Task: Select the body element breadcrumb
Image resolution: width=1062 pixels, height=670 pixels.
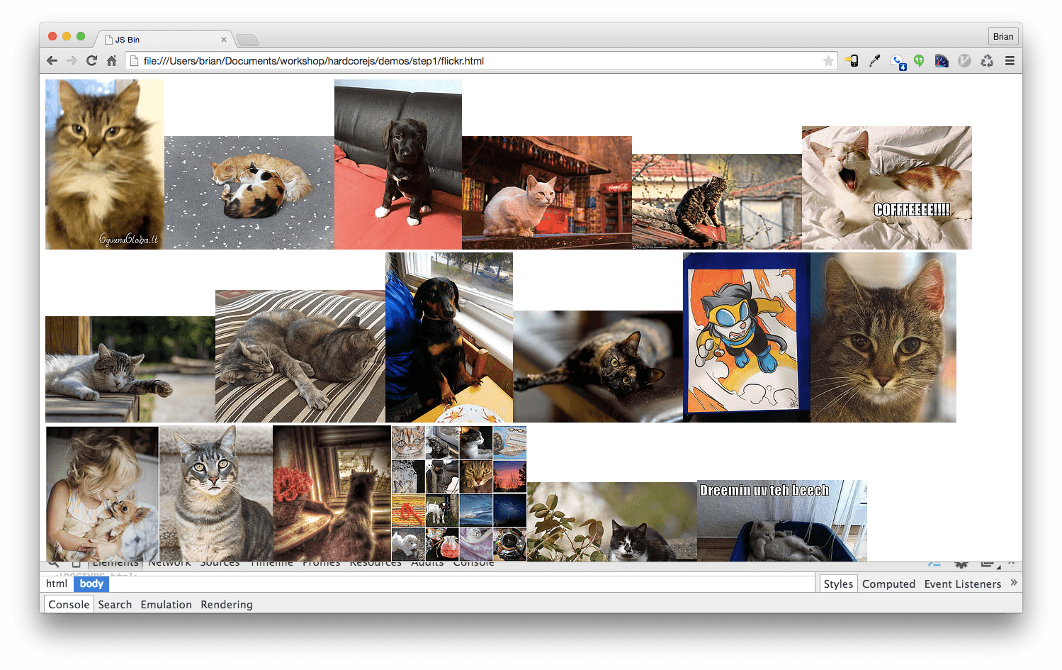Action: [x=91, y=584]
